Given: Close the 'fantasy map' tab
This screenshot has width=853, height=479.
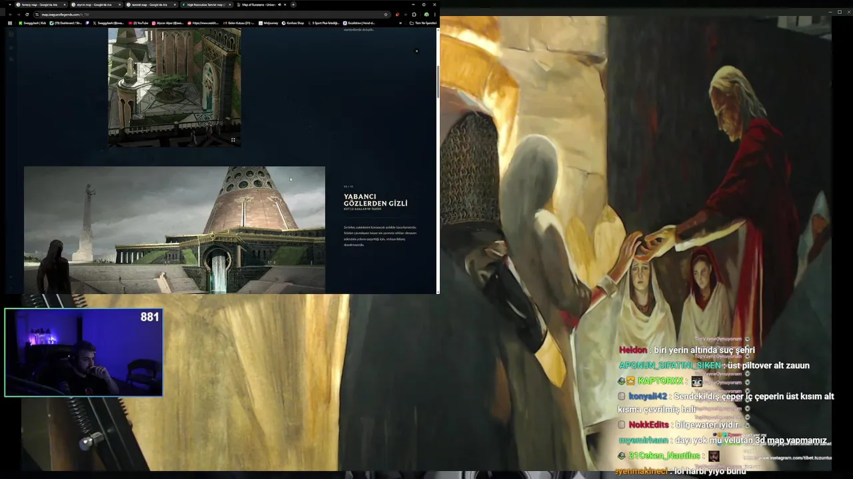Looking at the screenshot, I should tap(64, 5).
